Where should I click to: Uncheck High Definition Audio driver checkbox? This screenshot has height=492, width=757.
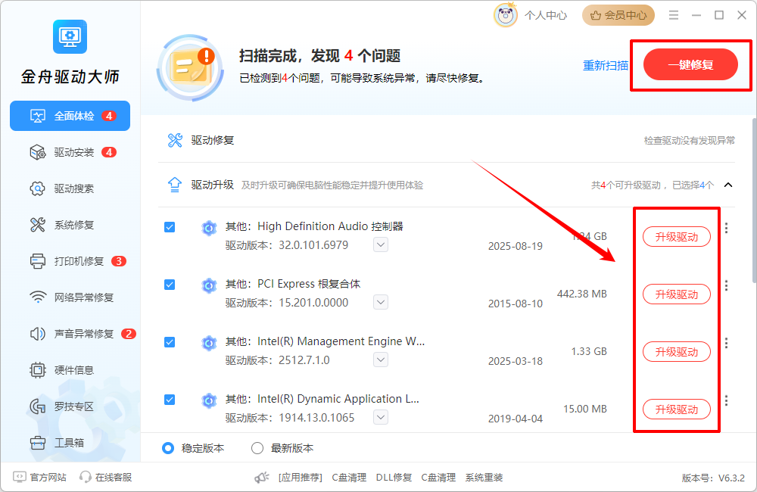170,227
